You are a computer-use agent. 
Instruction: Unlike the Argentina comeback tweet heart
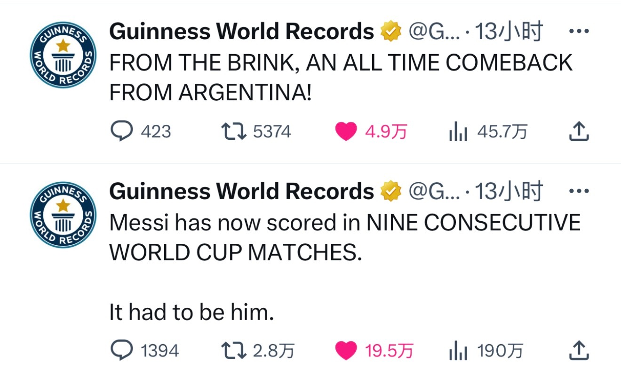[x=371, y=131]
